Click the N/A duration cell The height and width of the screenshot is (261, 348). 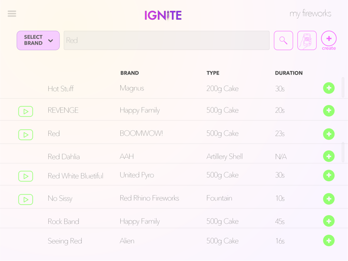tap(281, 157)
